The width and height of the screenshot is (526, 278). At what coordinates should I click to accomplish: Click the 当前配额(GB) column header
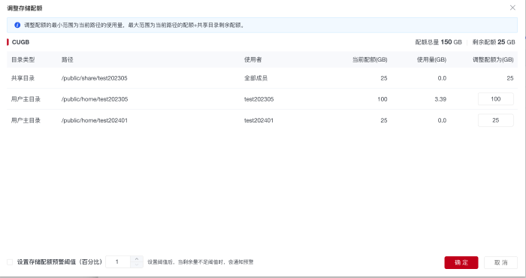click(370, 59)
